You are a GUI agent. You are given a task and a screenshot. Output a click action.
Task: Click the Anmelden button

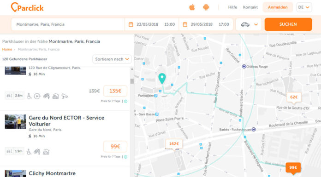(278, 7)
